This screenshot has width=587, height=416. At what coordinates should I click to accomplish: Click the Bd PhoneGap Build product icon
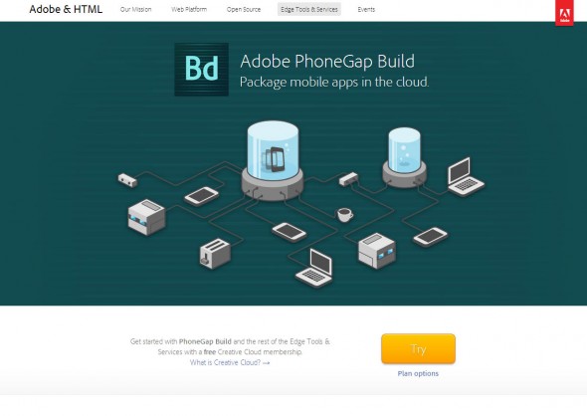[x=201, y=70]
